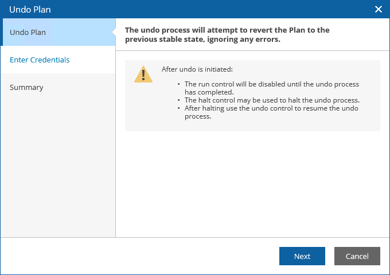Close the Undo Plan dialog

(378, 9)
